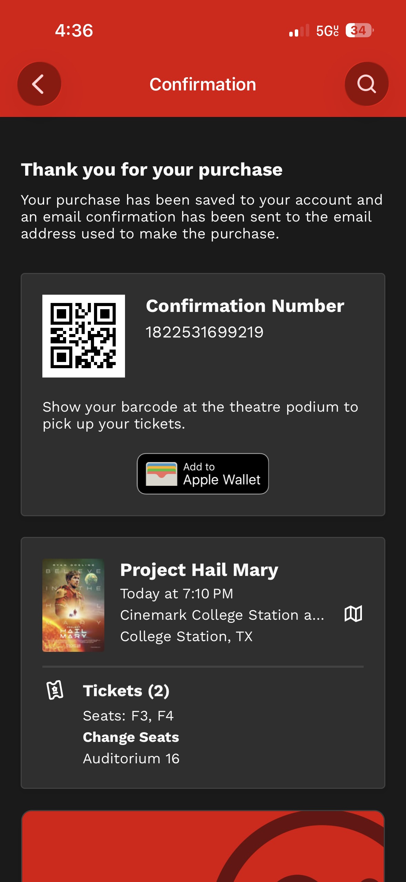Open theatre map icon
Viewport: 406px width, 882px height.
click(353, 614)
